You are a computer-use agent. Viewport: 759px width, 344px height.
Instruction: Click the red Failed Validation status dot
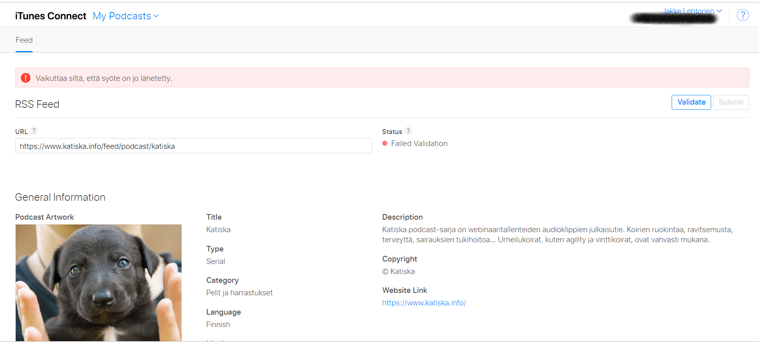coord(385,144)
